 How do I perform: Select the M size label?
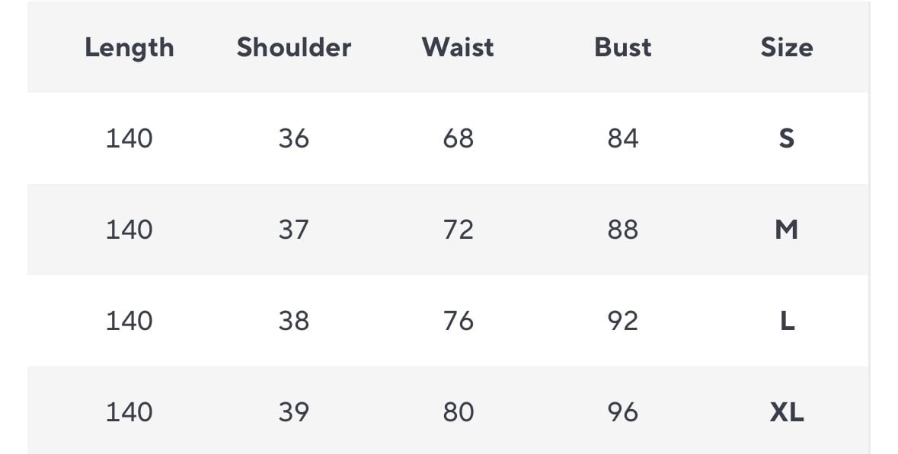[x=787, y=230]
